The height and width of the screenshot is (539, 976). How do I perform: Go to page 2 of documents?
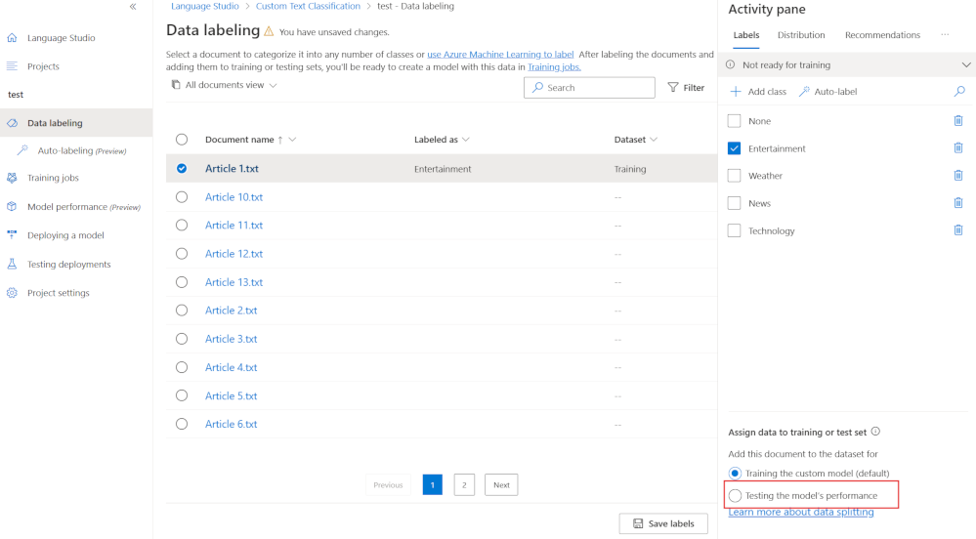click(464, 485)
